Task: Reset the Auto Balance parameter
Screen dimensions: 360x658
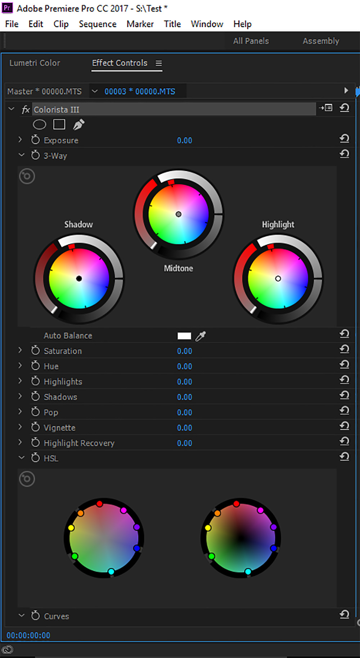Action: pyautogui.click(x=344, y=334)
